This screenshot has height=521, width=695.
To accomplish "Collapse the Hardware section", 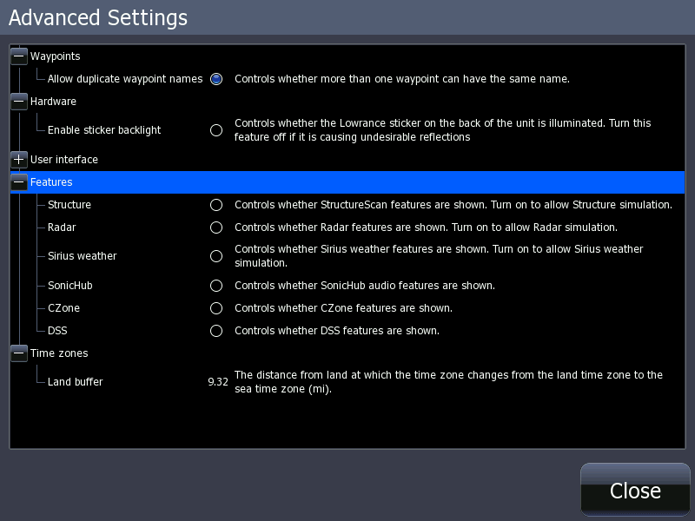I will [18, 101].
